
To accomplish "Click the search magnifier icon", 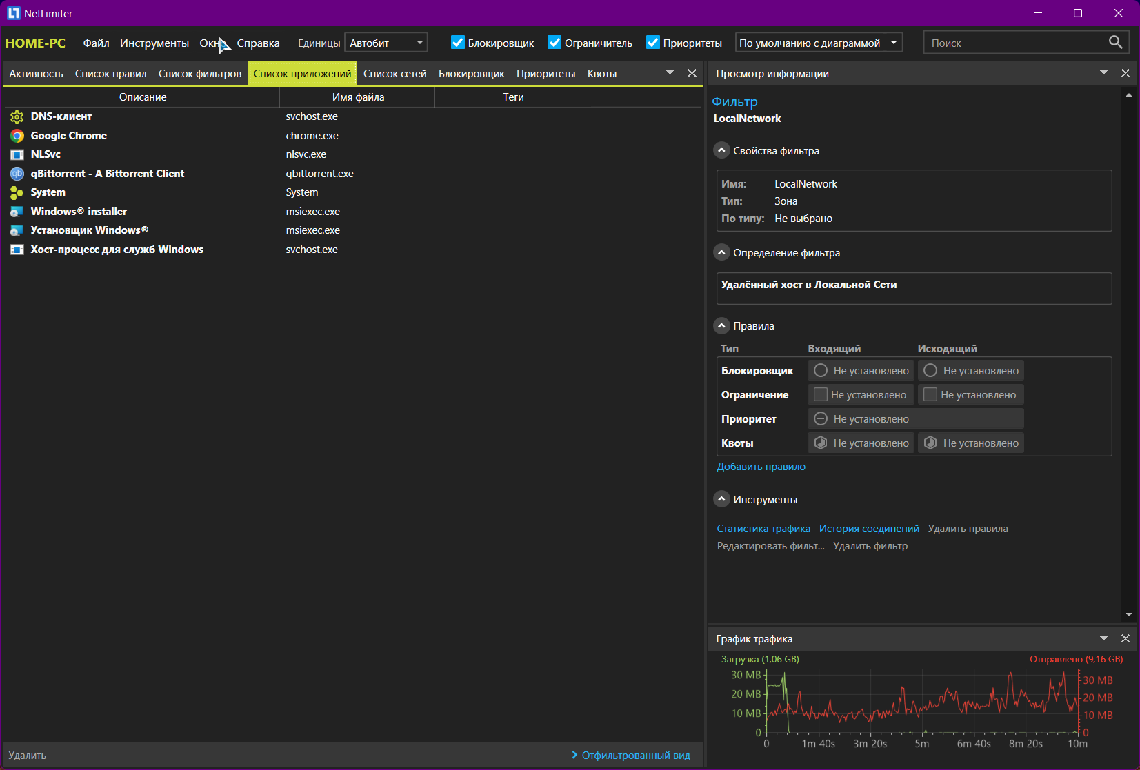I will 1115,42.
